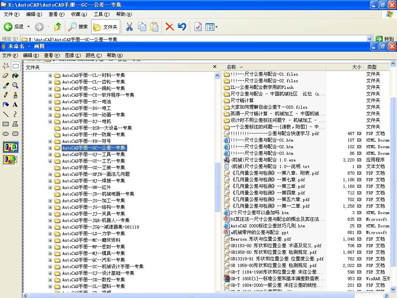Expand the AutoCAD手册--SK--数控--专集 tree node
Screen dimensions: 397x298
point(50,279)
